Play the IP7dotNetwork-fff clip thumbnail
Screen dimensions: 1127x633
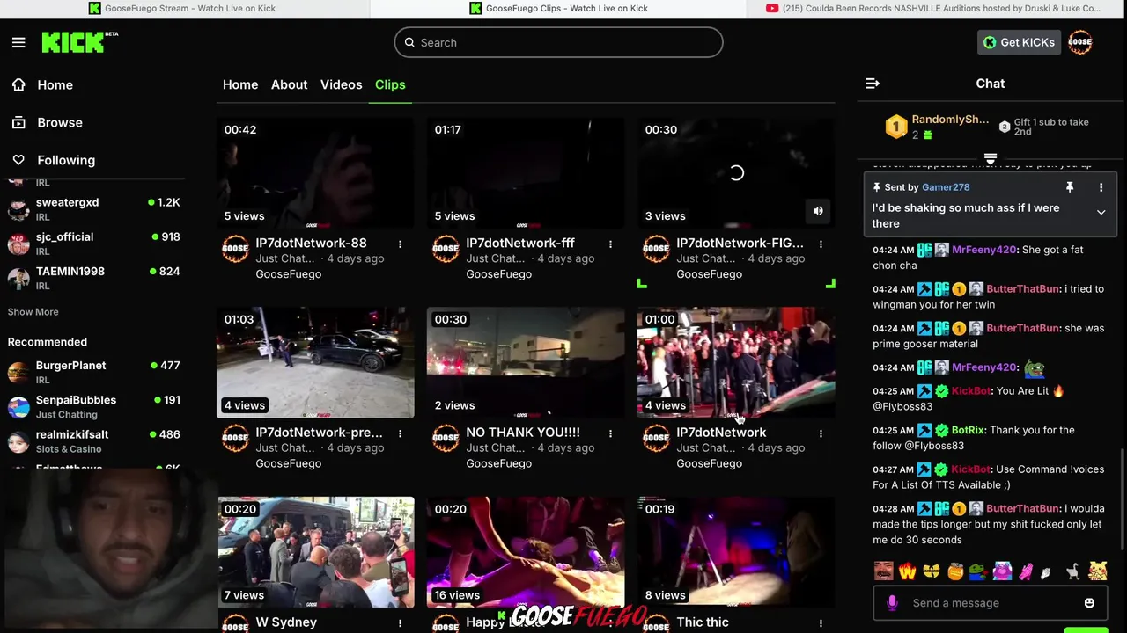[526, 173]
